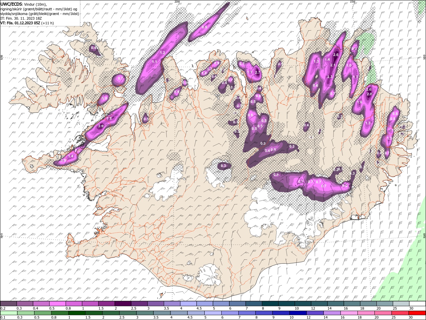Click the pink 18 swatch in lower legend
Image resolution: width=426 pixels, height=320 pixels.
pyautogui.click(x=366, y=313)
